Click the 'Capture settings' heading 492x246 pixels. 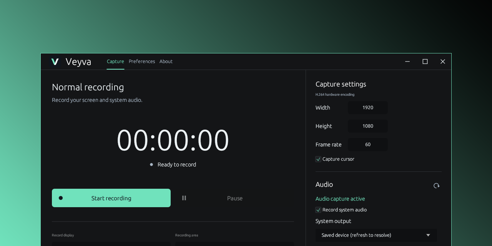click(x=341, y=84)
